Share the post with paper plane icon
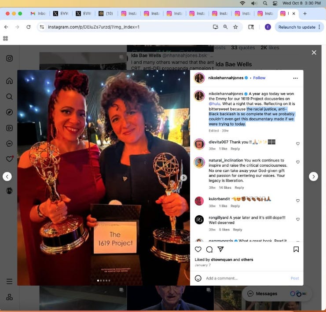Viewport: 326px width, 312px height. [220, 249]
